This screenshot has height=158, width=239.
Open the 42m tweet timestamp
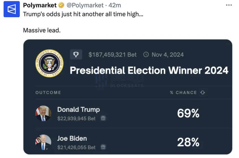(x=115, y=5)
